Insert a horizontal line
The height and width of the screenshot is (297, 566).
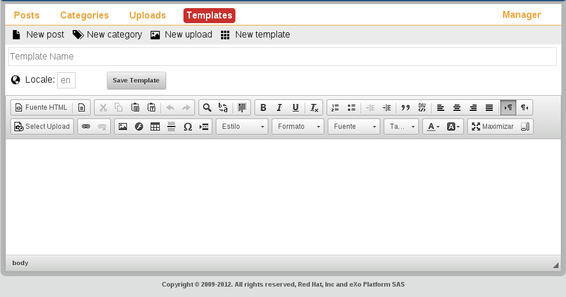coord(171,127)
